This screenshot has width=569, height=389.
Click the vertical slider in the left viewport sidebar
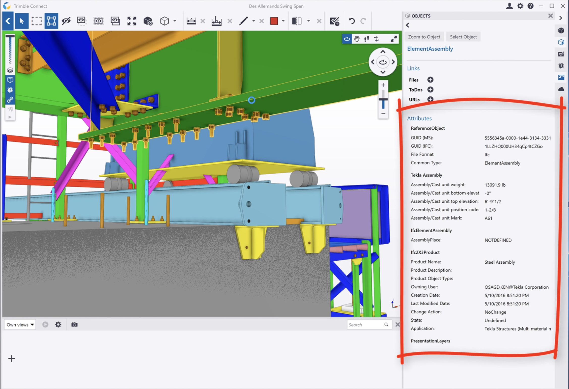[10, 50]
